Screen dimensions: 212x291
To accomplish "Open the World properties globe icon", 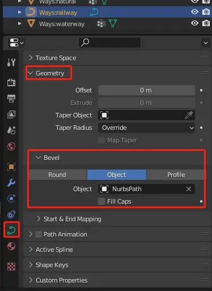I will pos(11,146).
